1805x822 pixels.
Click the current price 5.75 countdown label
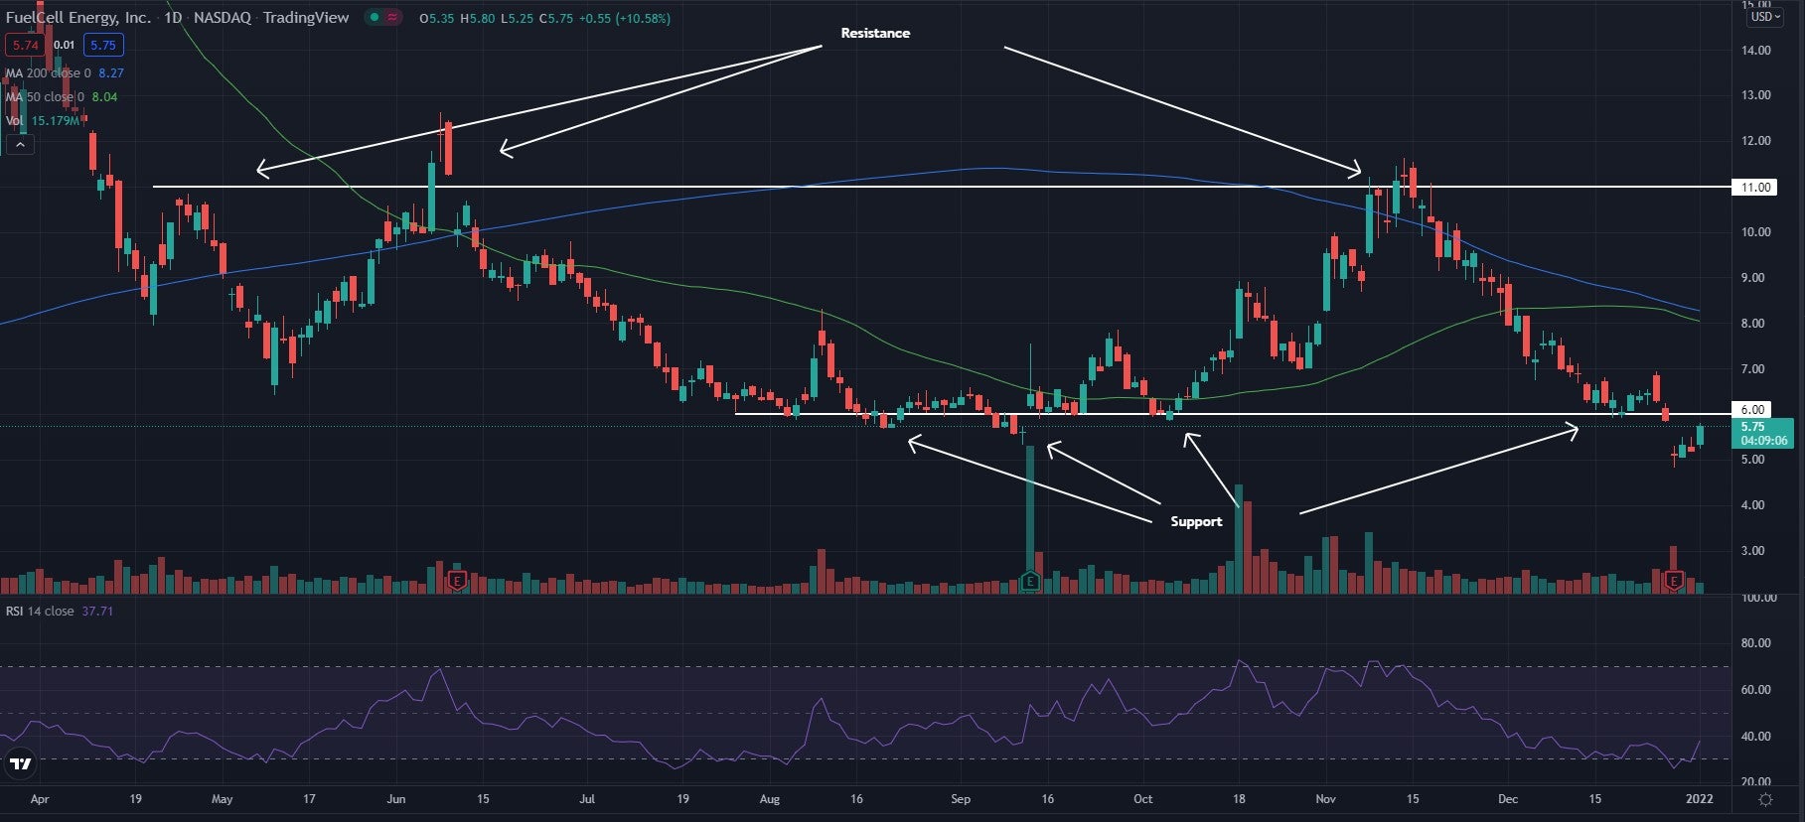pyautogui.click(x=1762, y=433)
